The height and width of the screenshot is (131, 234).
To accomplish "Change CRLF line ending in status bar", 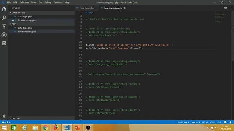I will click(x=212, y=122).
